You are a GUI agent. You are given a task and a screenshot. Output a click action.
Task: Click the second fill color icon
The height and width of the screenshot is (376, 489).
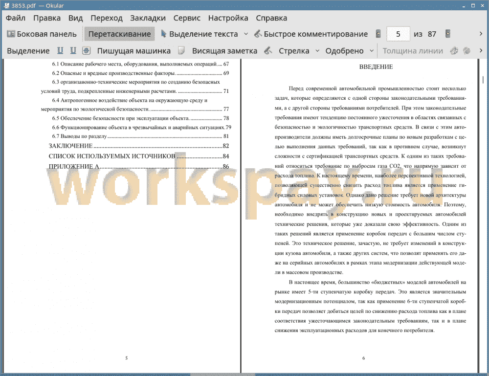467,50
